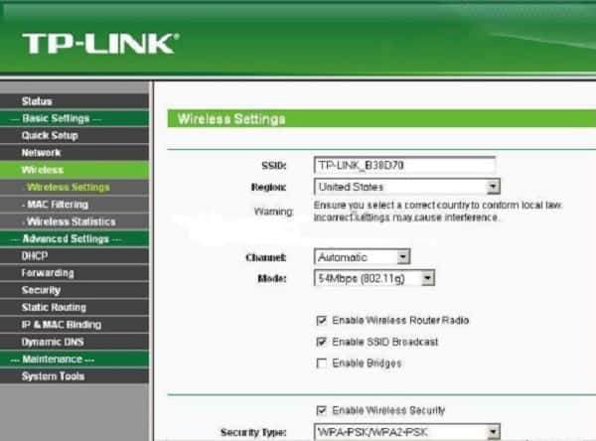Click the 'Ensure you select a correct country' text

coord(438,206)
